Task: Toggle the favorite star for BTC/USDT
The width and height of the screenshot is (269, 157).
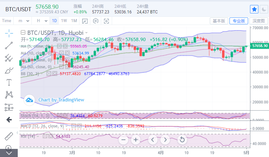Action: pyautogui.click(x=254, y=9)
